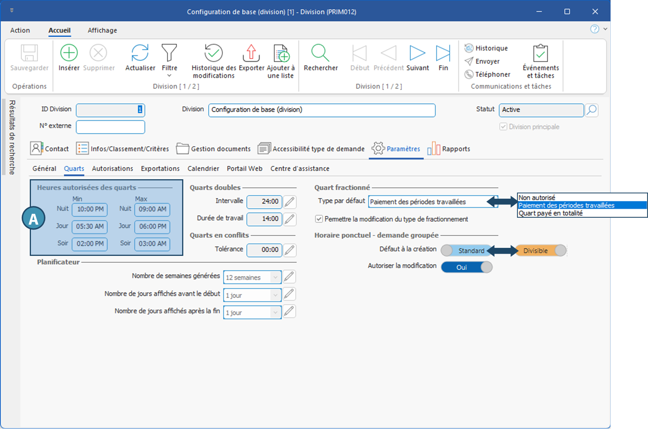Expand the Filtre dropdown arrow
The width and height of the screenshot is (648, 429).
(x=169, y=76)
